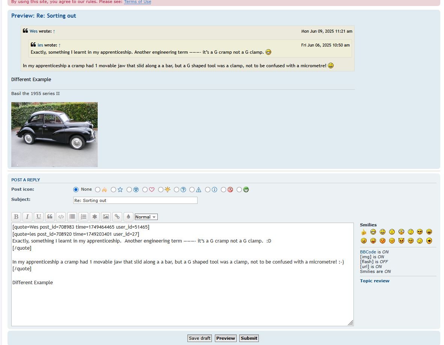Screen dimensions: 444x345
Task: Open the BBCode help link
Action: click(368, 252)
